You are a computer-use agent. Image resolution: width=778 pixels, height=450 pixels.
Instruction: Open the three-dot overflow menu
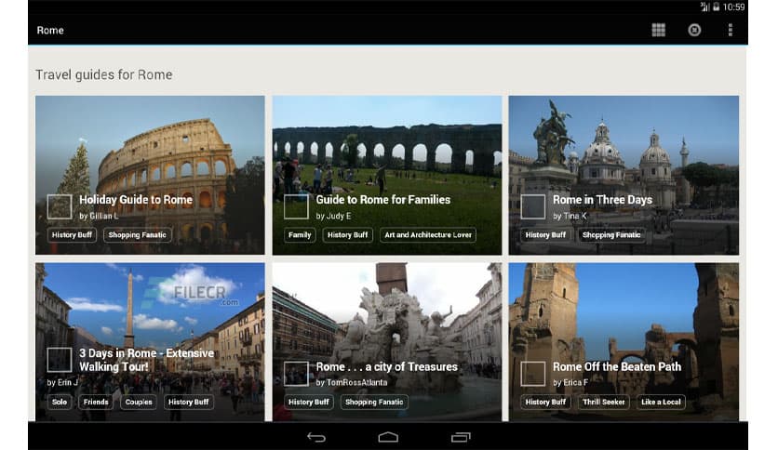coord(730,30)
